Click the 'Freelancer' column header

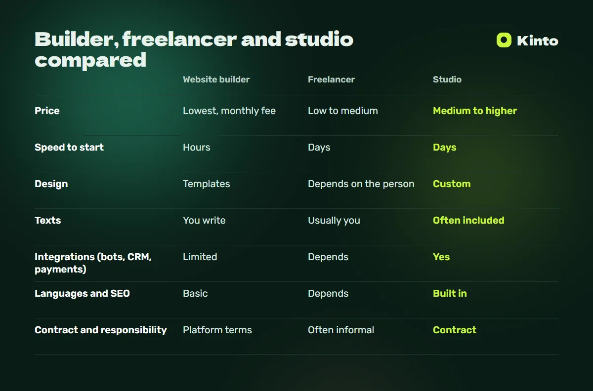(x=331, y=79)
